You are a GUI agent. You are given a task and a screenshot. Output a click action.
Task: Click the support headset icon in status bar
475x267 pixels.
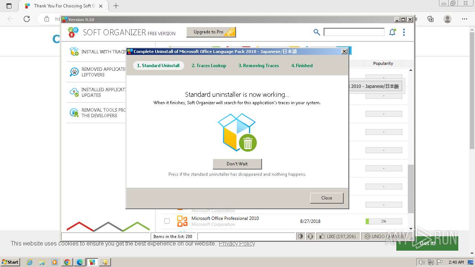pyautogui.click(x=310, y=236)
